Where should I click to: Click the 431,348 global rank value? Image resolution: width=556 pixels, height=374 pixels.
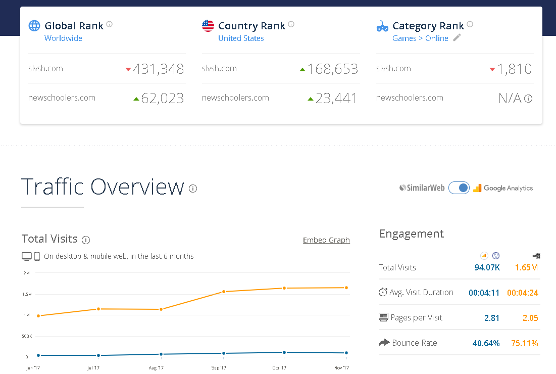point(159,69)
